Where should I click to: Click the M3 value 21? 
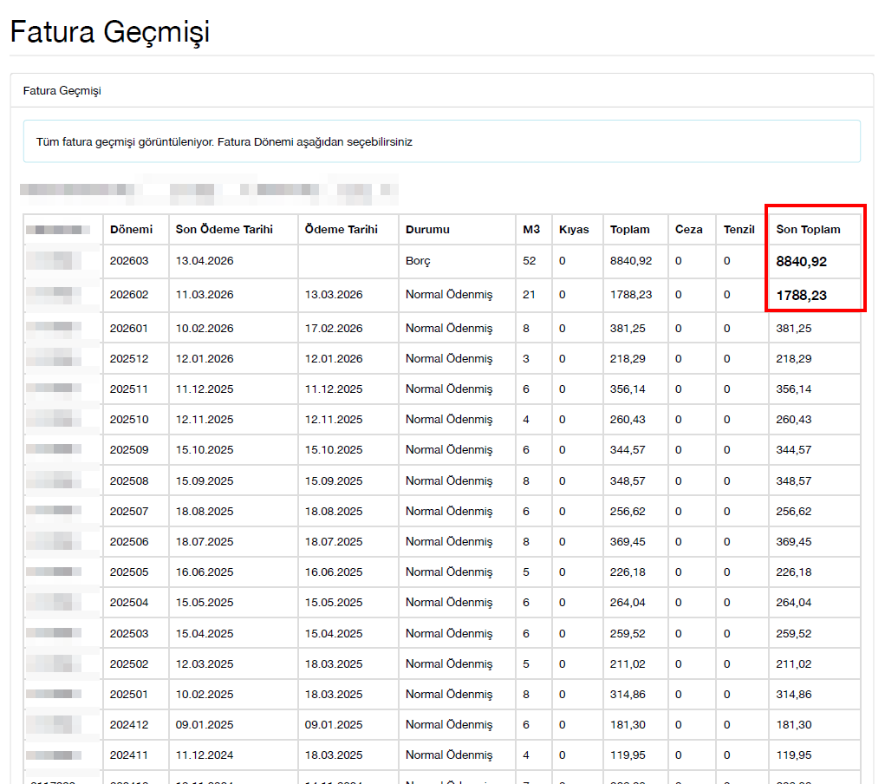click(x=528, y=295)
